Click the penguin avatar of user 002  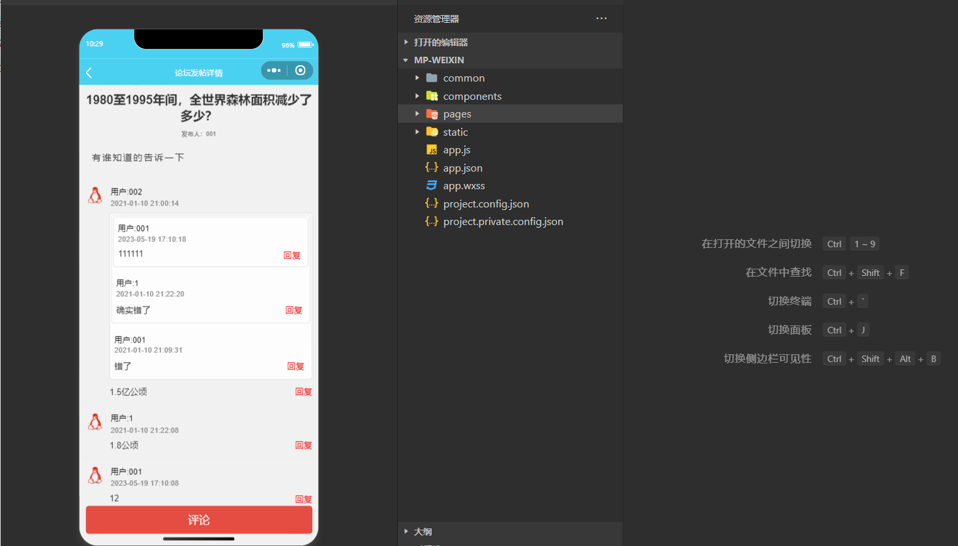tap(95, 196)
